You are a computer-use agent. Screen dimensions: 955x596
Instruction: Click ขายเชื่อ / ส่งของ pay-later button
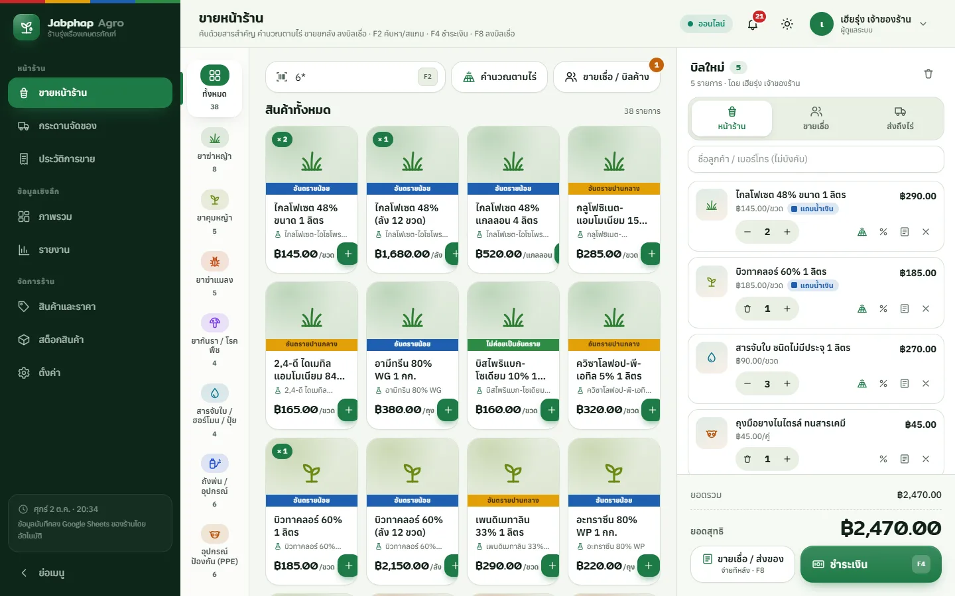[743, 564]
